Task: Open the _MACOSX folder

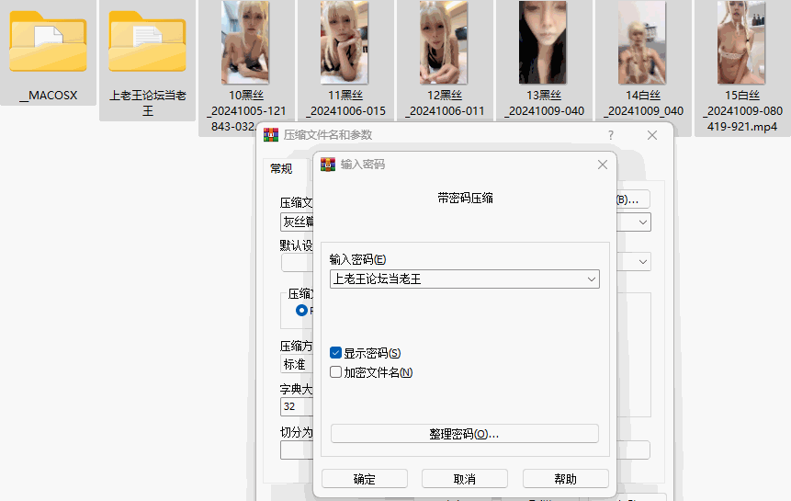Action: tap(48, 43)
